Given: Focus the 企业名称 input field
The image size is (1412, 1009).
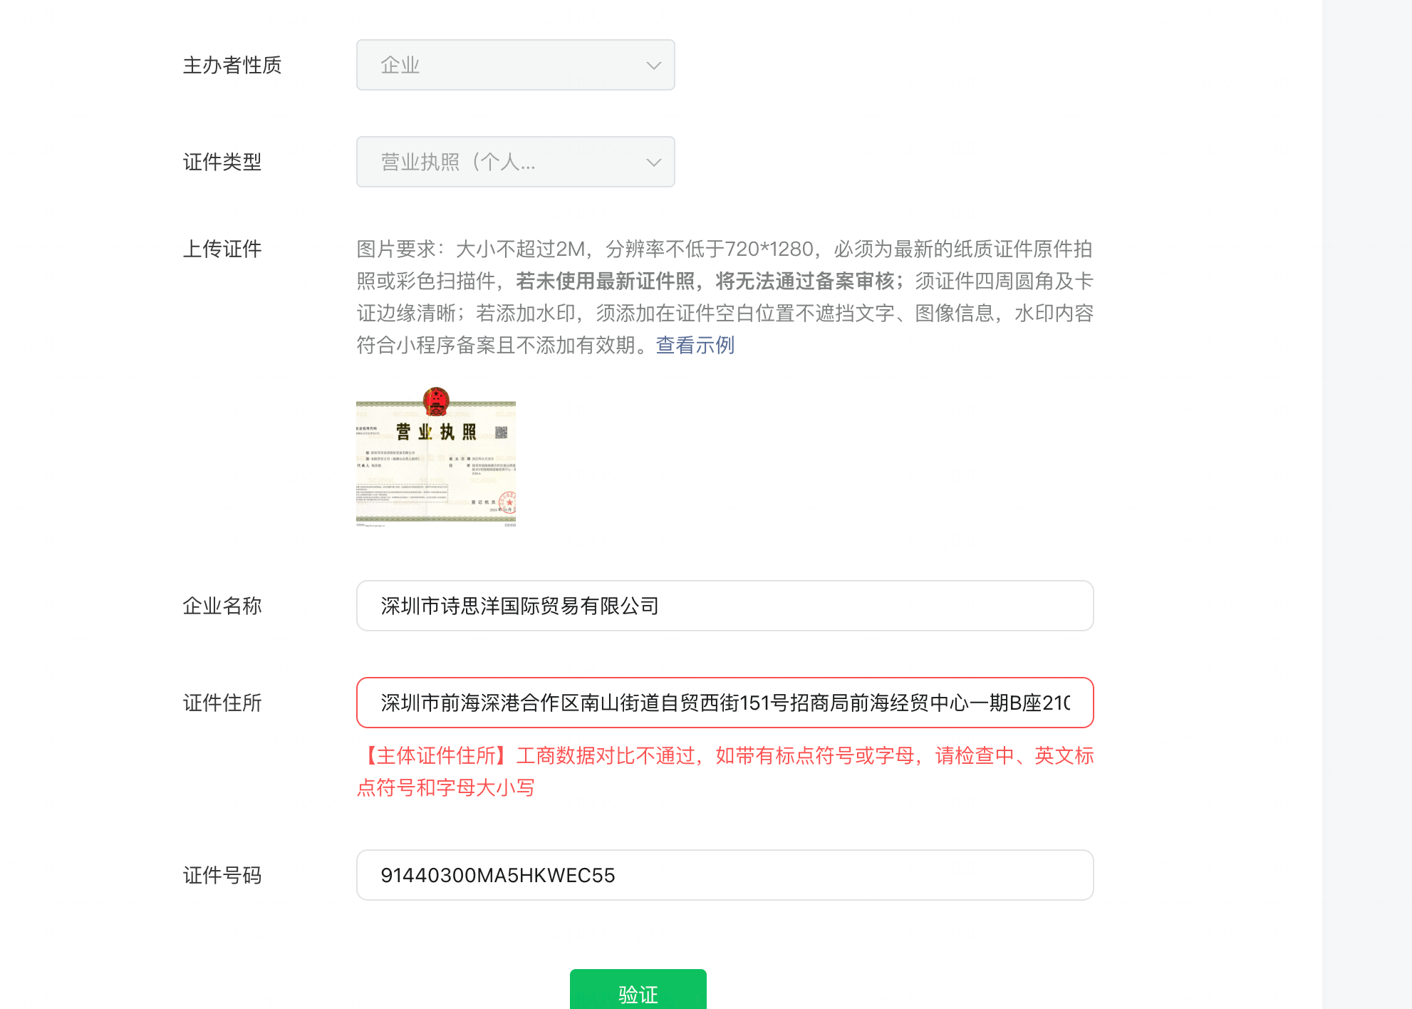Looking at the screenshot, I should 725,606.
